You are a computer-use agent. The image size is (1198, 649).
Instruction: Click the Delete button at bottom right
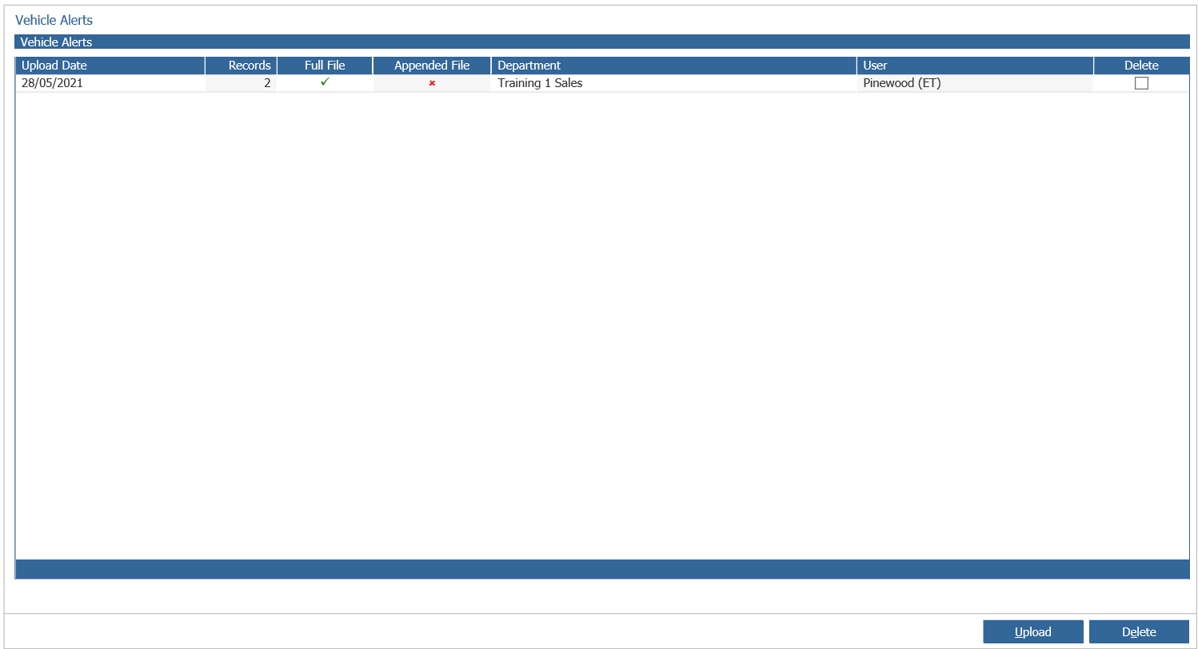coord(1139,631)
